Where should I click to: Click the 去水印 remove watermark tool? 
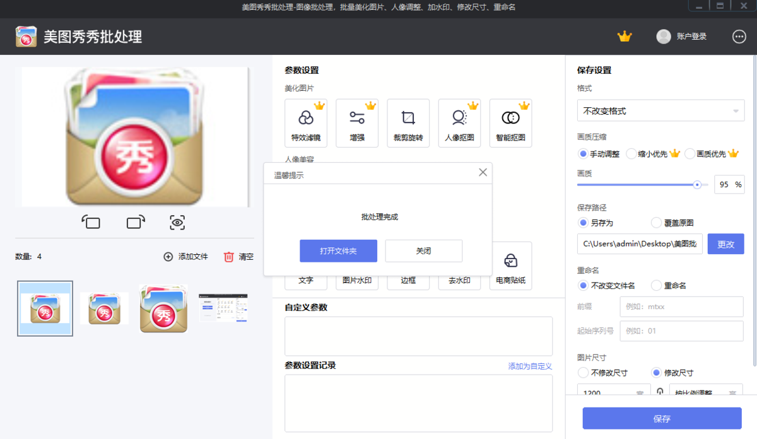(x=459, y=281)
